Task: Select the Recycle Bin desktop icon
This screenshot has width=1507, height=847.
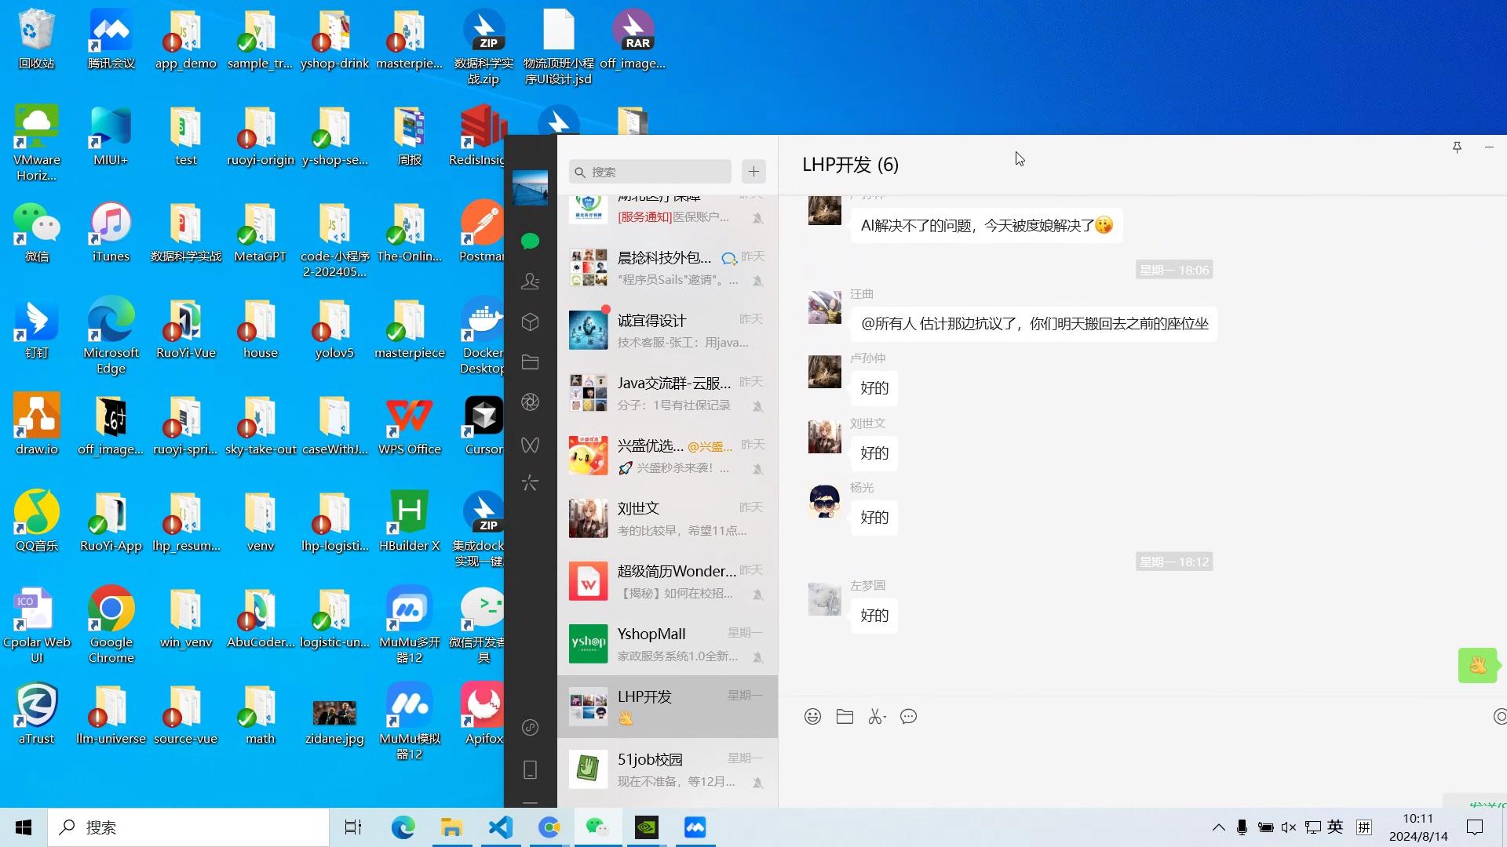Action: tap(36, 40)
